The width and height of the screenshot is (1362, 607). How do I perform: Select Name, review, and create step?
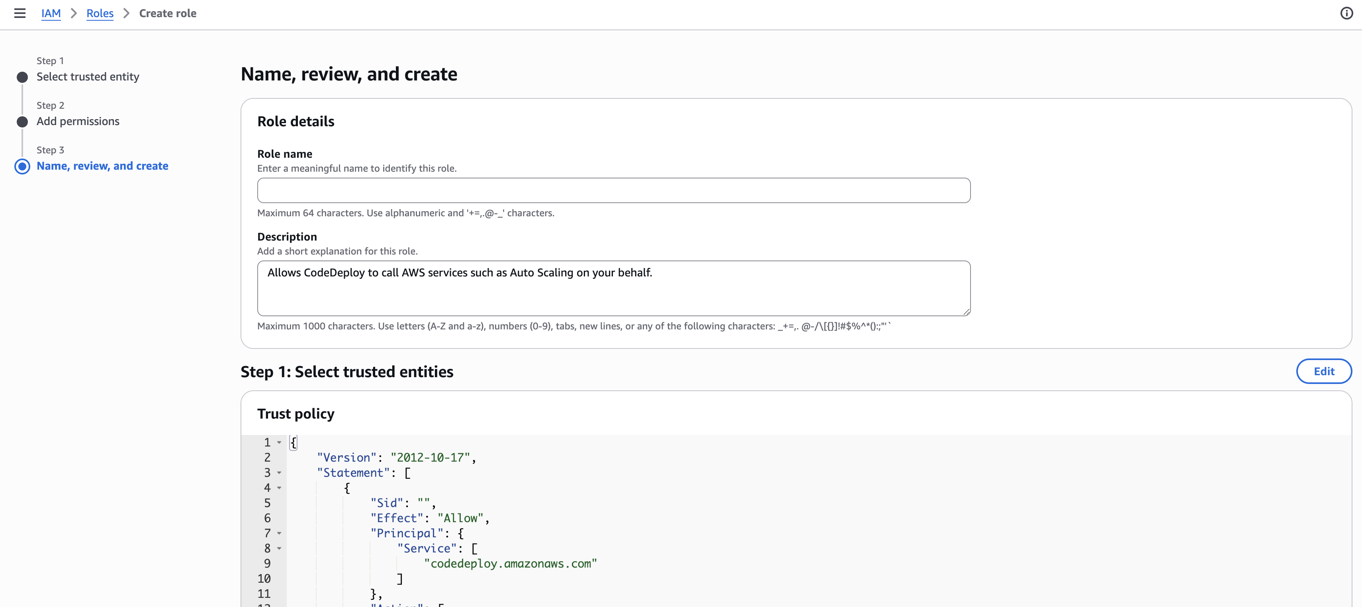pos(102,166)
